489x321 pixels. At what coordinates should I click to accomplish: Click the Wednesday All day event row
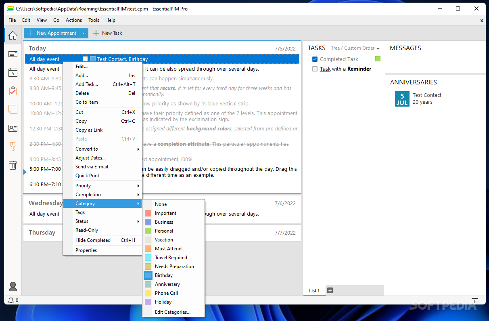(162, 214)
